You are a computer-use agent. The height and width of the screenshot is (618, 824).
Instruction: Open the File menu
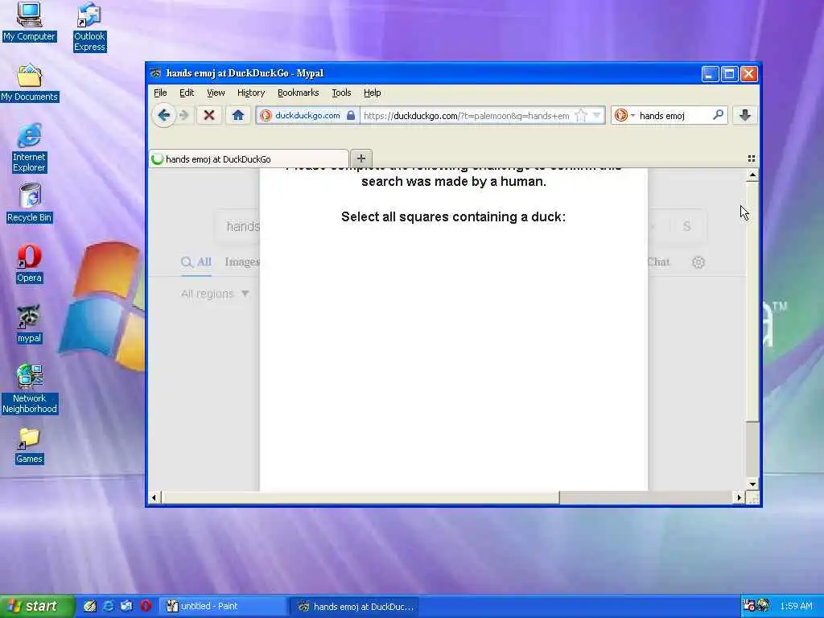(x=160, y=93)
